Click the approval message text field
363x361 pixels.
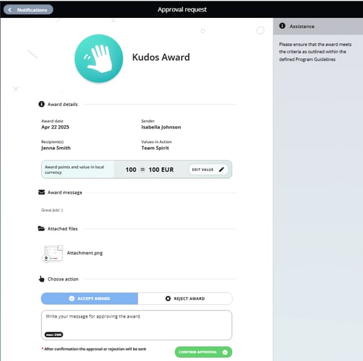click(x=137, y=325)
